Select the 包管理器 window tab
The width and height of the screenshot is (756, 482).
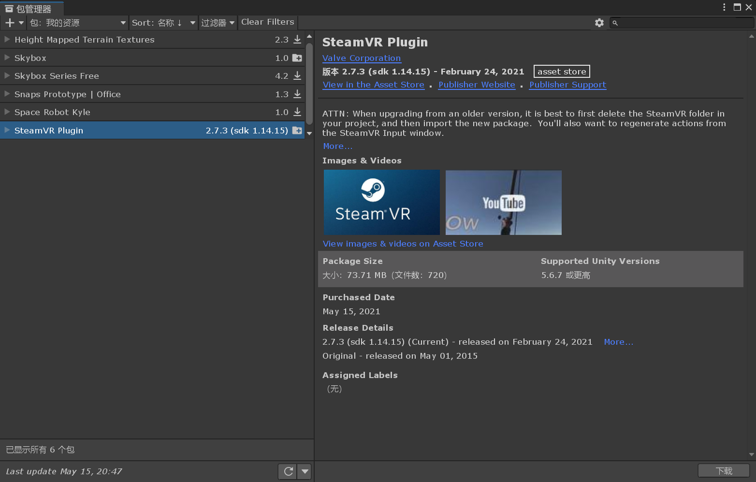click(31, 8)
